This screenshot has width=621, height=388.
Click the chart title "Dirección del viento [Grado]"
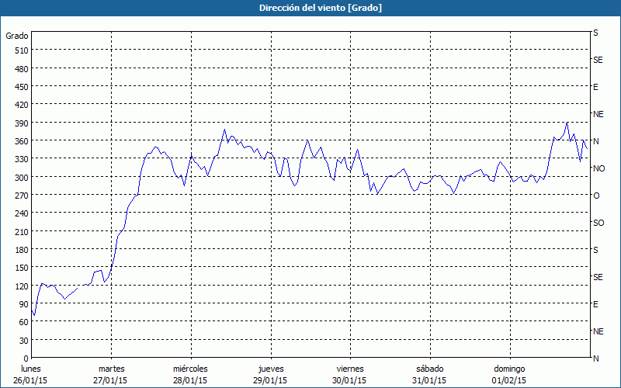pyautogui.click(x=310, y=8)
